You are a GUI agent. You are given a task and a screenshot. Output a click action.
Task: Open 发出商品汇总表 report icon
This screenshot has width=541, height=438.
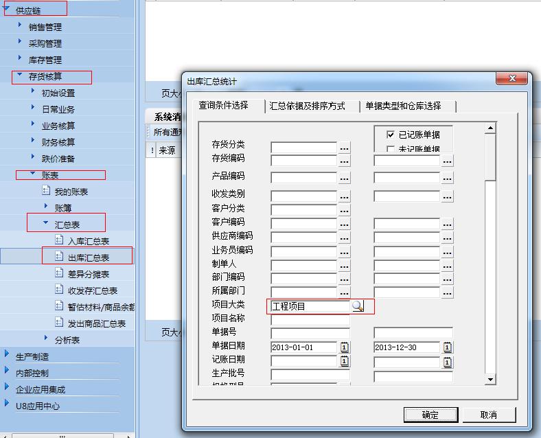(x=59, y=322)
